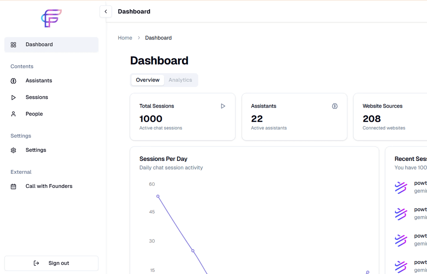
Task: Click the People person icon in sidebar
Action: tap(13, 114)
